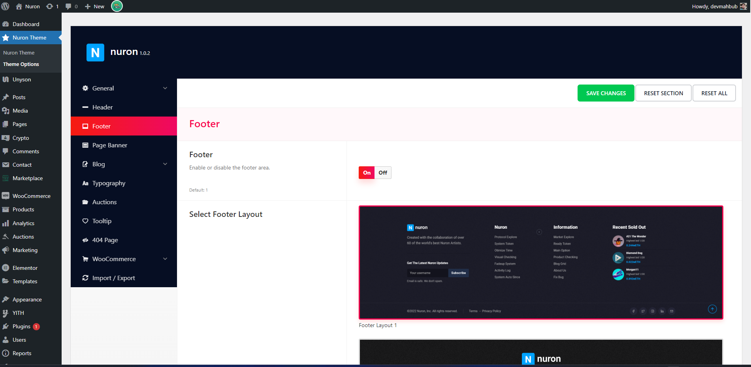Image resolution: width=751 pixels, height=367 pixels.
Task: Click the Typography Aa icon
Action: pos(85,183)
